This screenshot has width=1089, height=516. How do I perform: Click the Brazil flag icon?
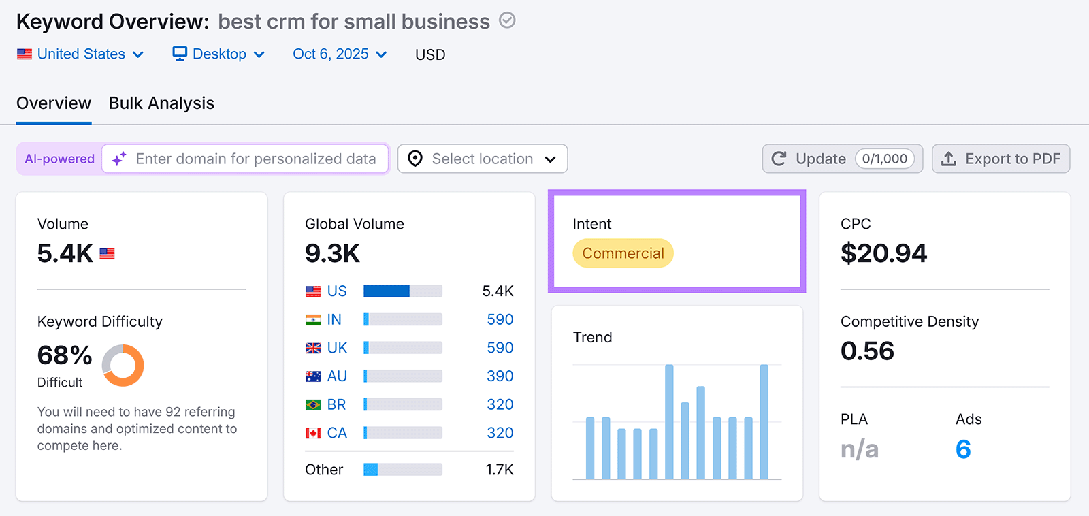pyautogui.click(x=313, y=405)
